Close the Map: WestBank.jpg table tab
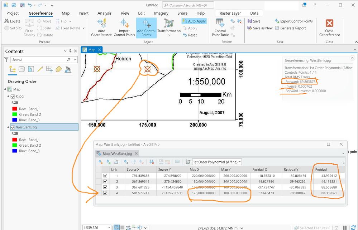This screenshot has width=358, height=230. tap(136, 153)
